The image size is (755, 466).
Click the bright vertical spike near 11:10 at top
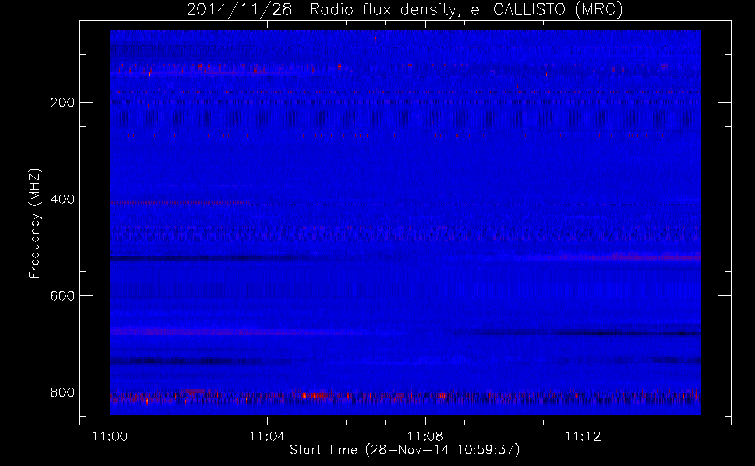pyautogui.click(x=504, y=38)
